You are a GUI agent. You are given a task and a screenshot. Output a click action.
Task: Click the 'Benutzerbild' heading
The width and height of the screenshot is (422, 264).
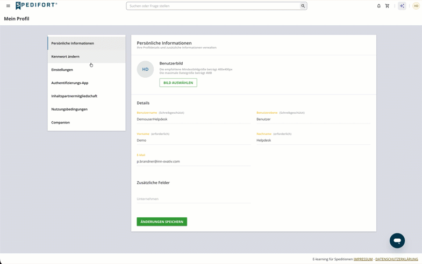coord(171,63)
